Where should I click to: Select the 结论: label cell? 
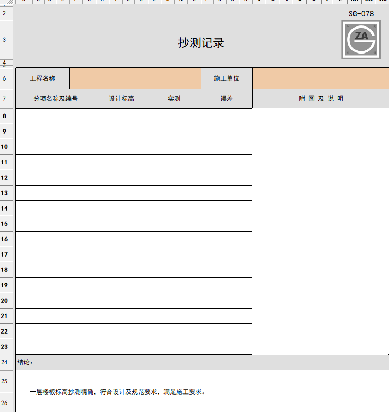pos(25,362)
